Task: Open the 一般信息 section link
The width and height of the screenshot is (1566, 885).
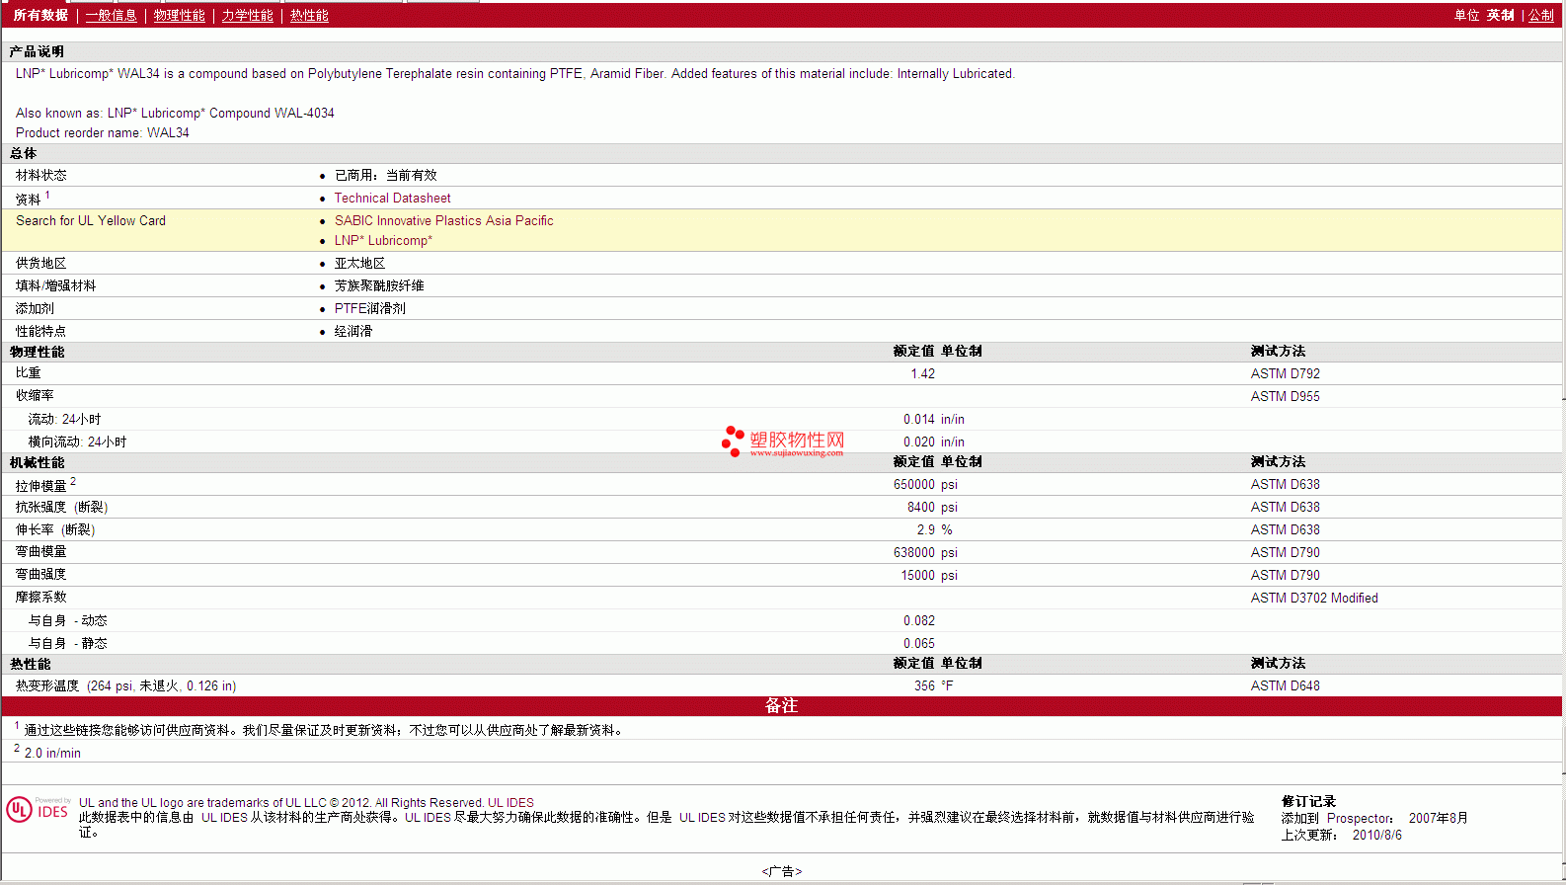Action: click(x=111, y=15)
